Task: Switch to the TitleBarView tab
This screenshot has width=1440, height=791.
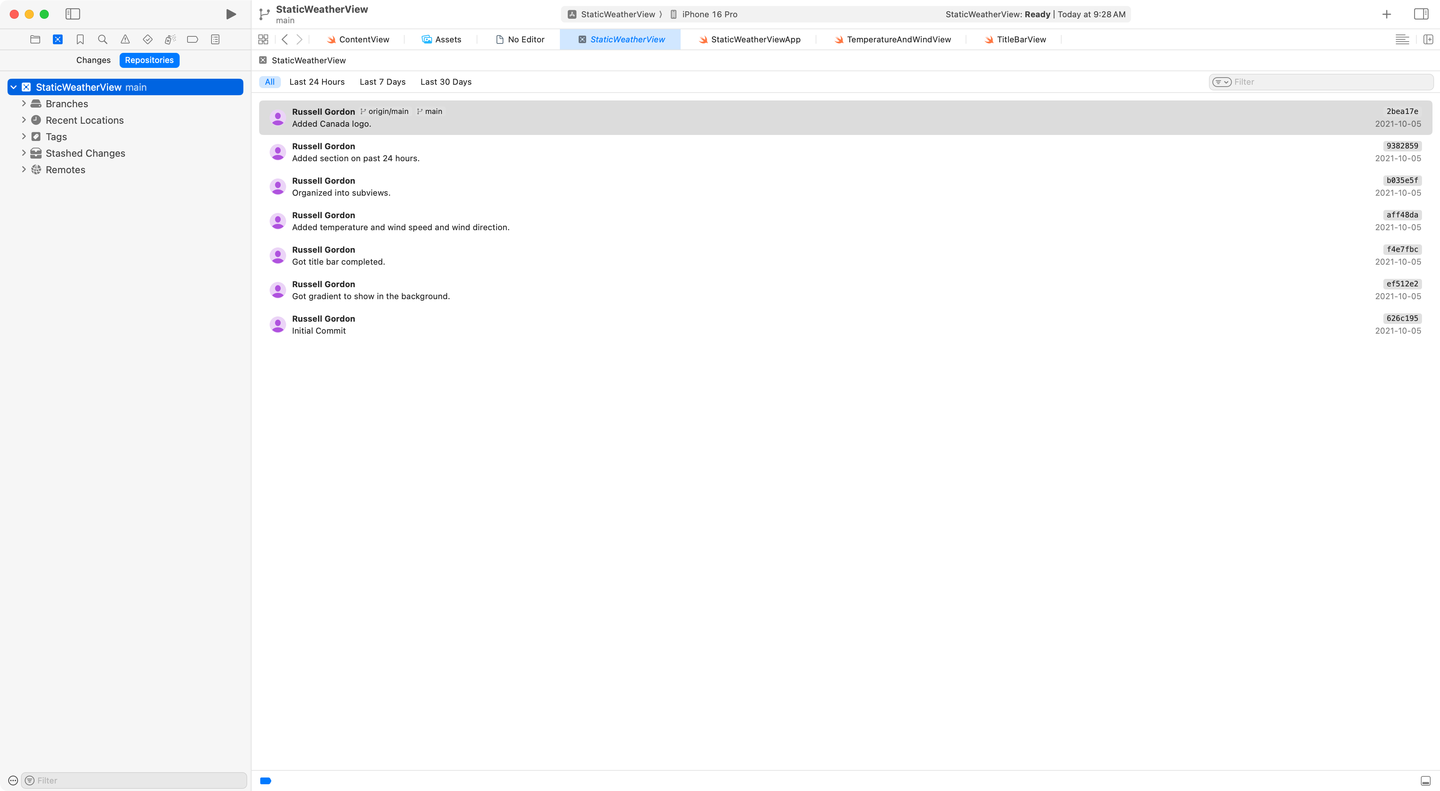Action: (1021, 39)
